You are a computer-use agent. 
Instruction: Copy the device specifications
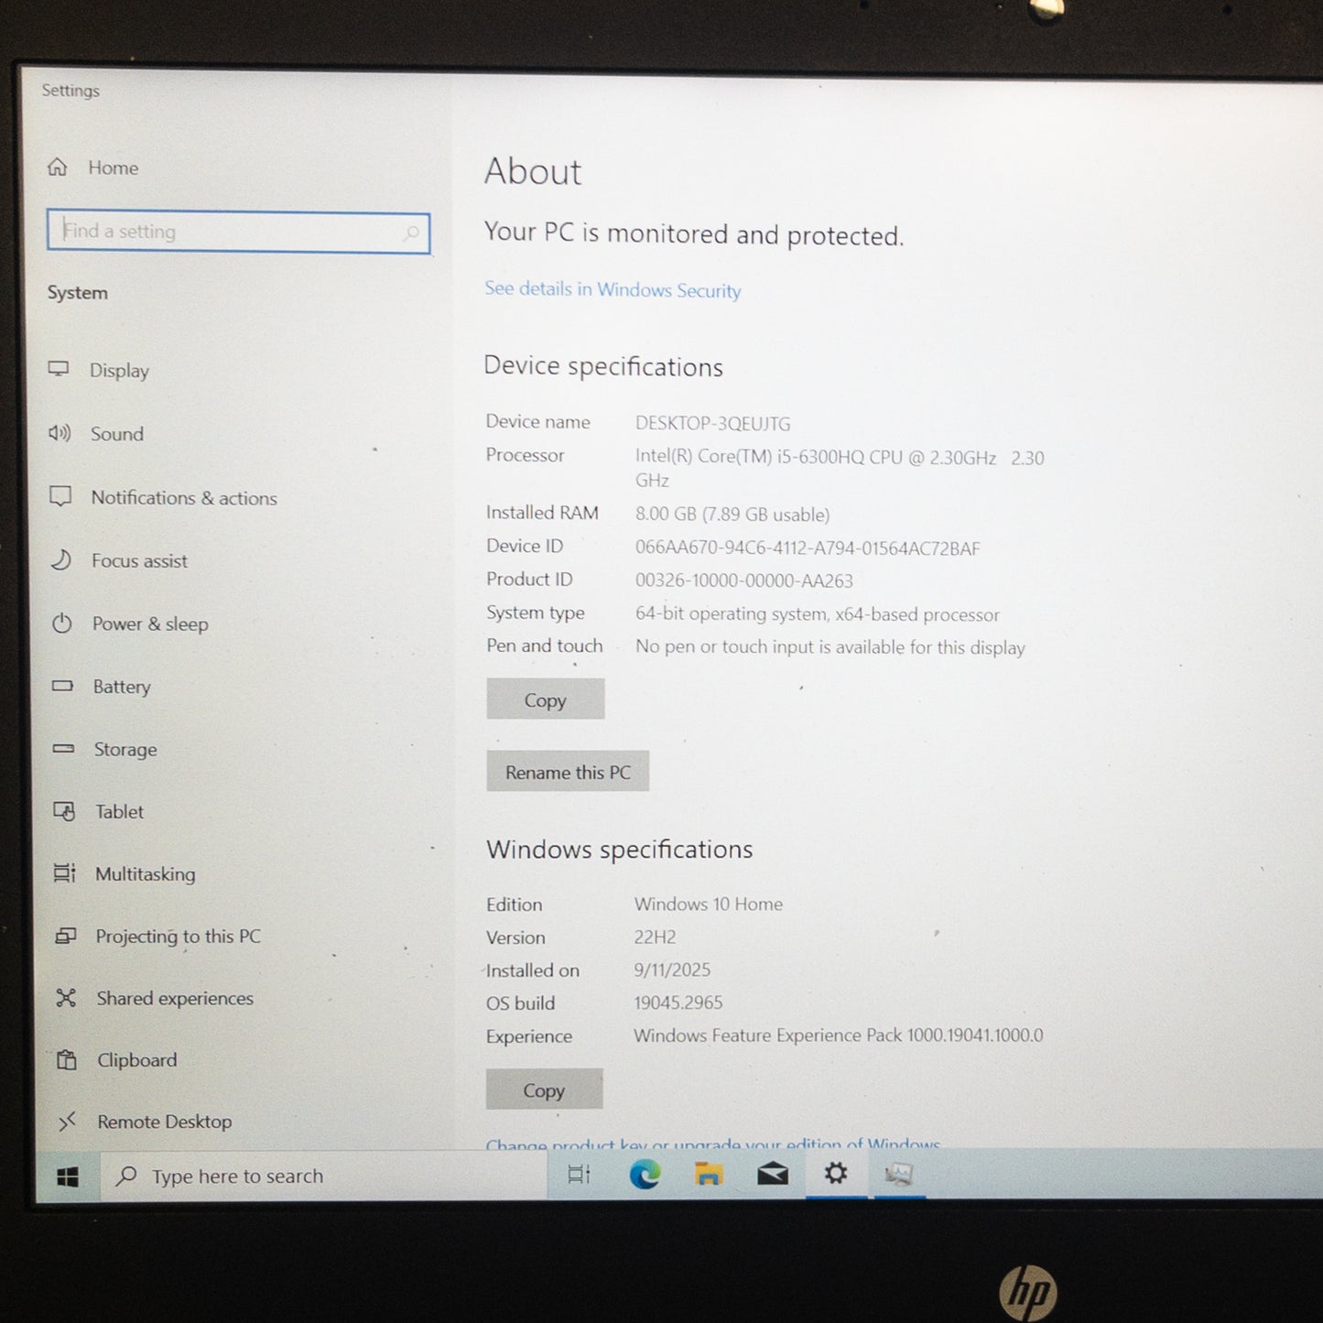[546, 699]
